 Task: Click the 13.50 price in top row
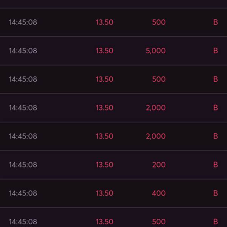[x=104, y=22]
